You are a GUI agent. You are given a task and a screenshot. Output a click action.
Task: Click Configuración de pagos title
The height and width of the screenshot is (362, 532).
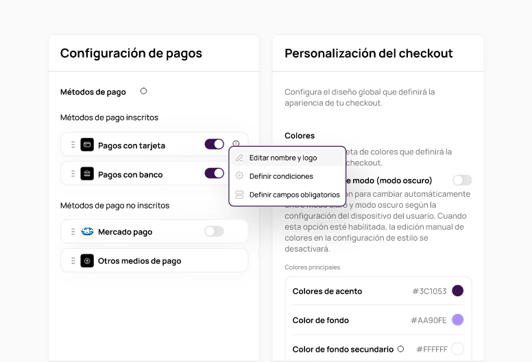(131, 53)
